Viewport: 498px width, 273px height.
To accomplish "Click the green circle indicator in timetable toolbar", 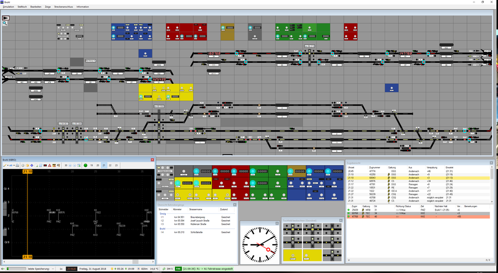I will click(x=86, y=165).
